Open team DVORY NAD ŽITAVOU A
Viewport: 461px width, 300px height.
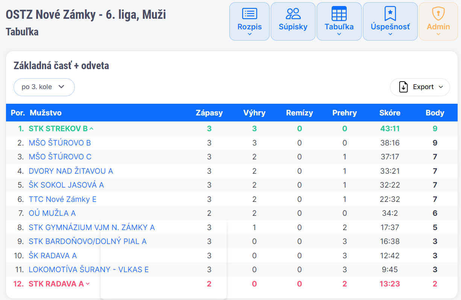tap(71, 171)
